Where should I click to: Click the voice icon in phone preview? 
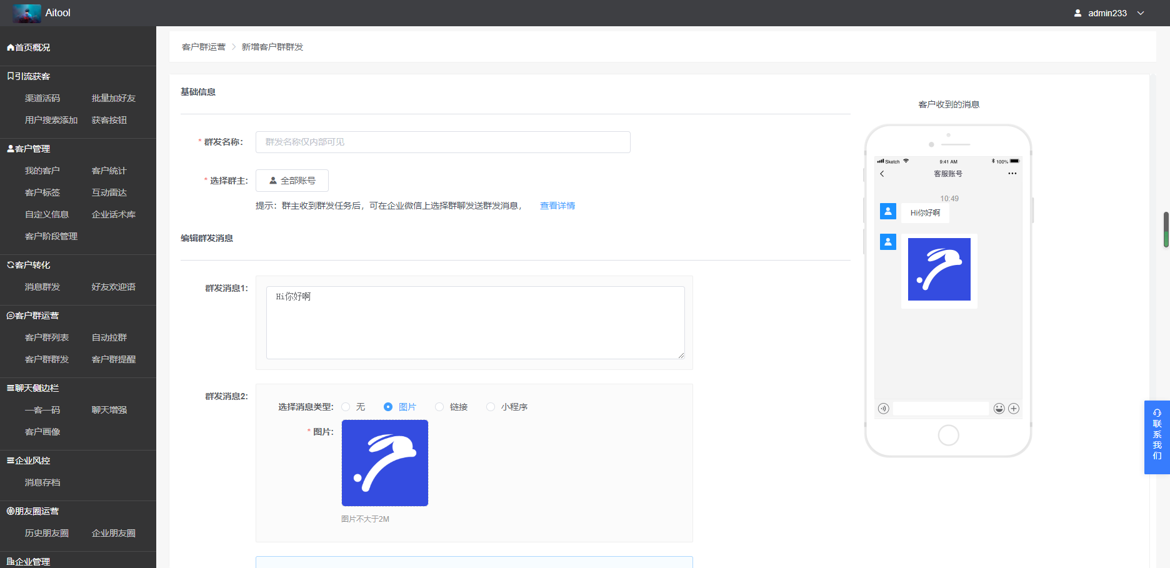[883, 409]
